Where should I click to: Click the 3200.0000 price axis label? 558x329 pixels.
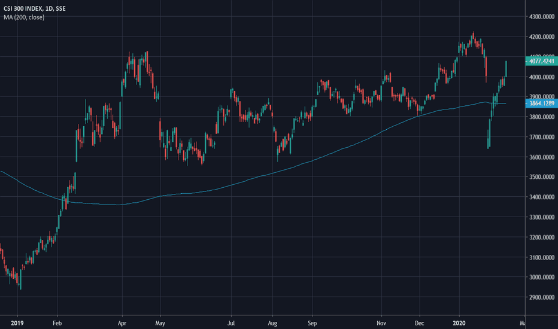coord(542,237)
